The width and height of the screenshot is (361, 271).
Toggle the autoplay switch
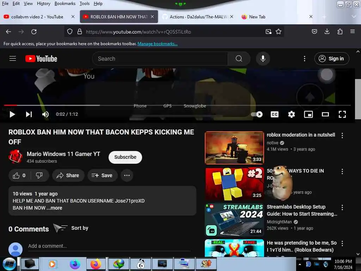tap(257, 114)
